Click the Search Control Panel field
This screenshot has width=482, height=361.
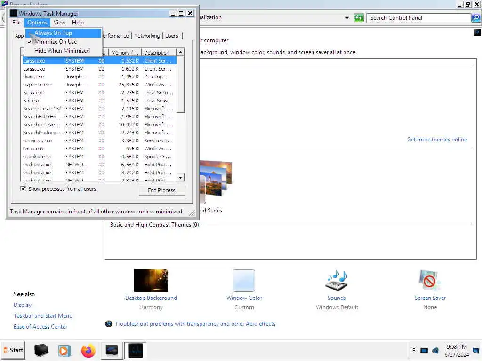point(418,18)
